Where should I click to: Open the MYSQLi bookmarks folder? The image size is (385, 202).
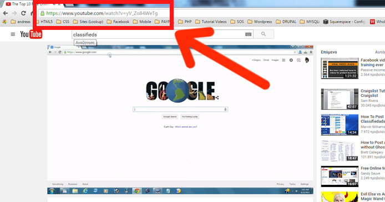(310, 22)
